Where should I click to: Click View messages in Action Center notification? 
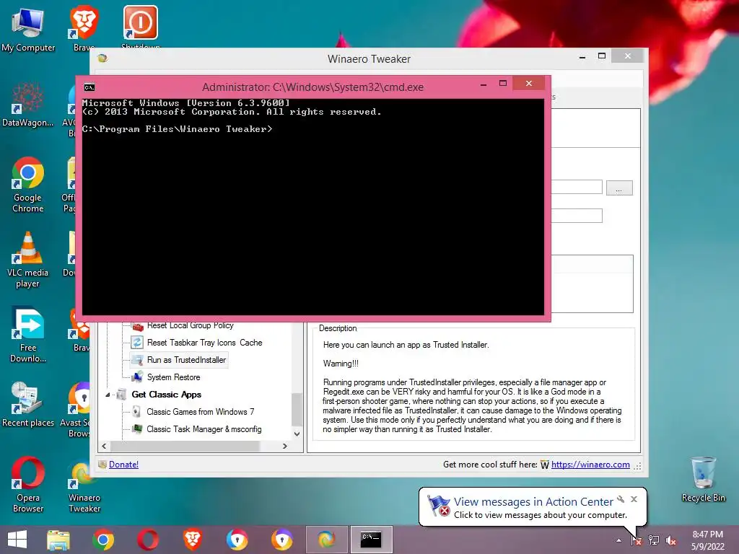click(x=533, y=502)
